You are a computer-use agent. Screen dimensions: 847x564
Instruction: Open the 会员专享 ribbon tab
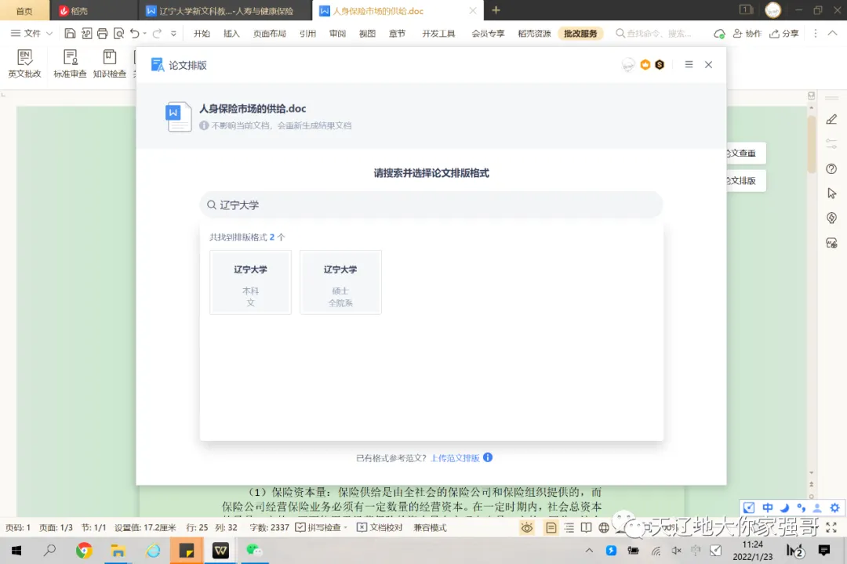point(488,34)
